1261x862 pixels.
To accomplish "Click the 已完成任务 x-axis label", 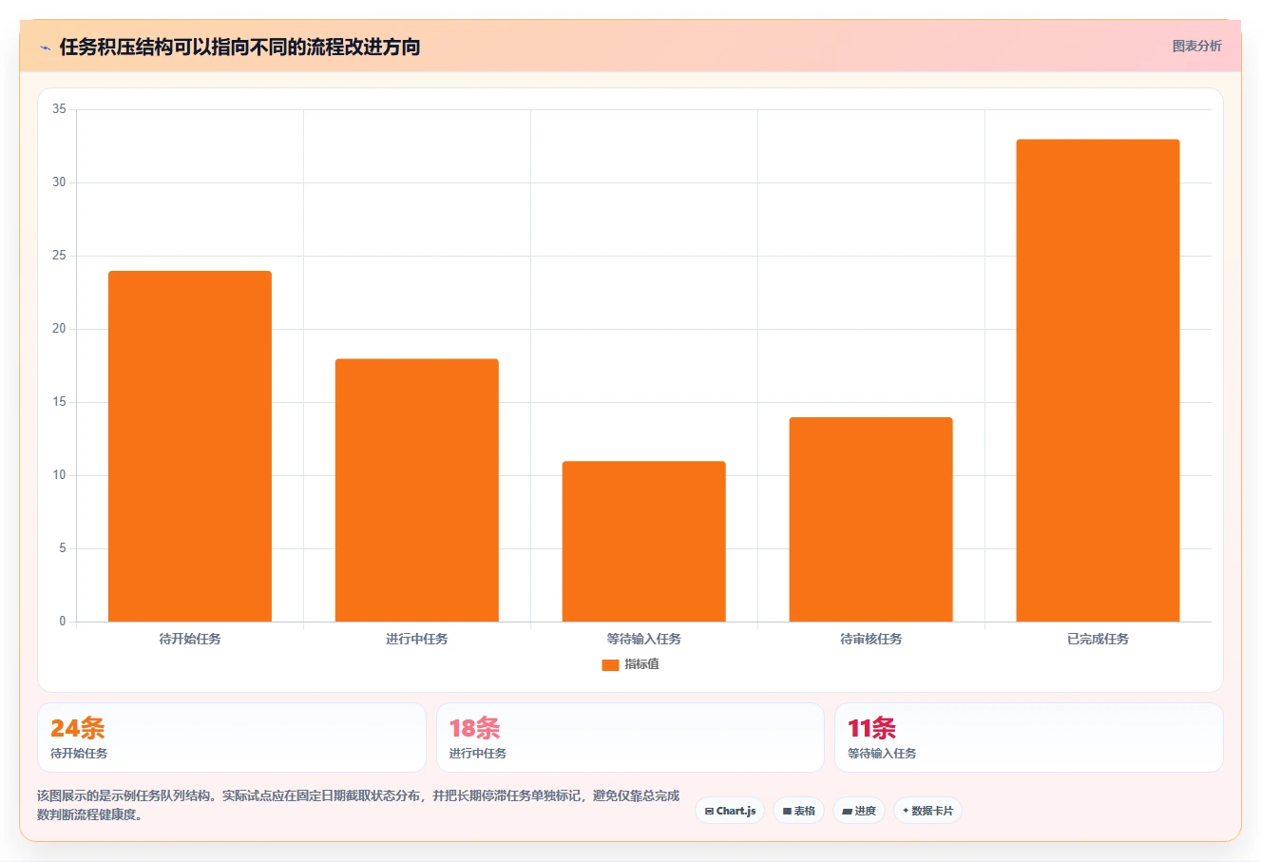I will click(x=1099, y=640).
